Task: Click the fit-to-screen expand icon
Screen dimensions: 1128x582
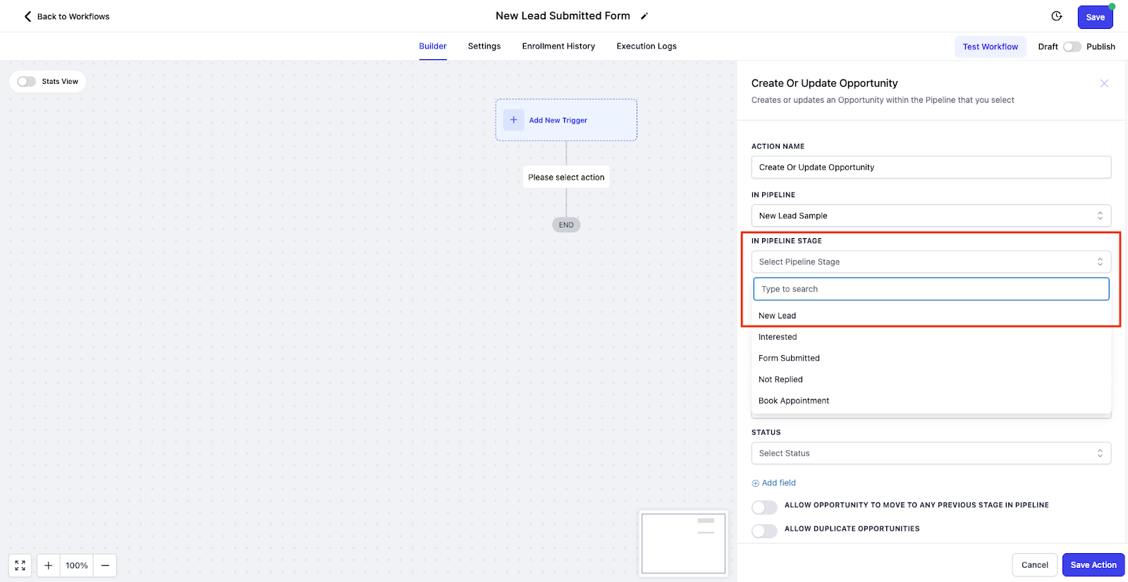Action: (x=20, y=565)
